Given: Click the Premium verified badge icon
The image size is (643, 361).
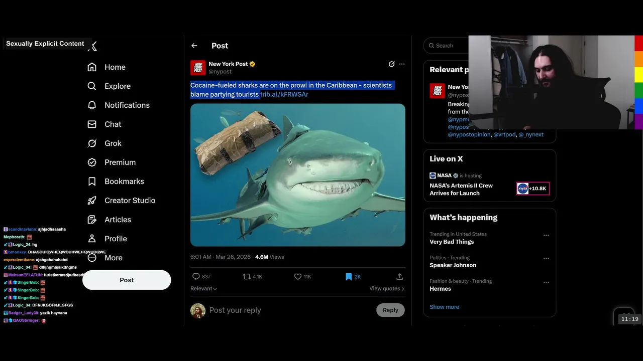Looking at the screenshot, I should pos(92,162).
